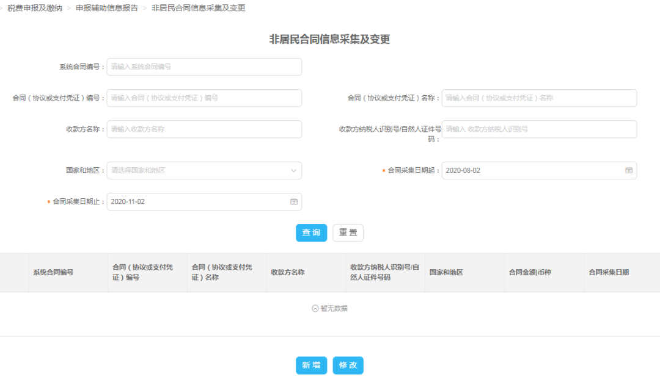Screen dimensions: 660x385
Task: Expand the country selector chevron
Action: pos(294,170)
